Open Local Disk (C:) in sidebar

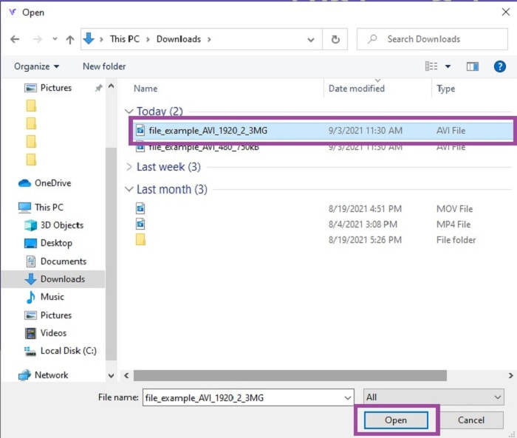68,351
